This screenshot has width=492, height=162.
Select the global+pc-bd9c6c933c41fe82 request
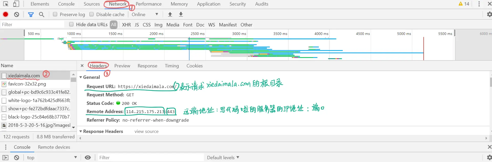point(35,92)
